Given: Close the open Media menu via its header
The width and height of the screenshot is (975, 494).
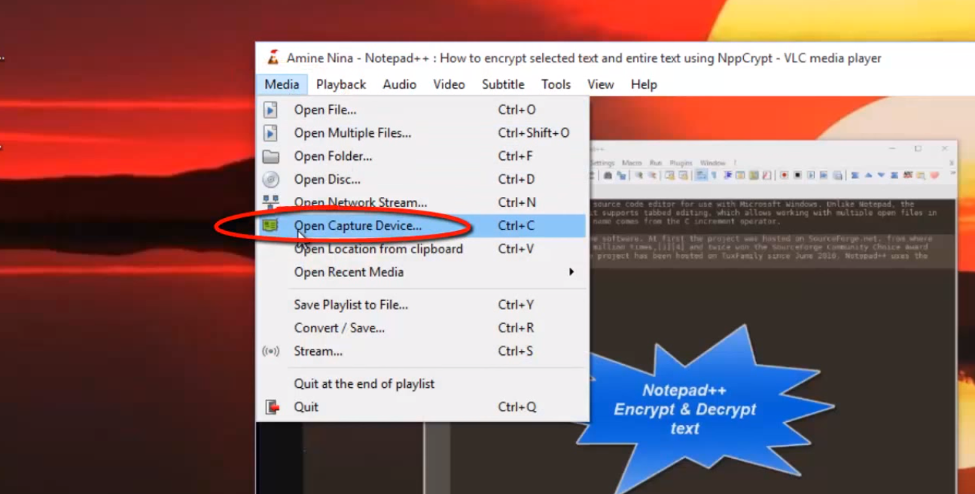Looking at the screenshot, I should click(282, 84).
